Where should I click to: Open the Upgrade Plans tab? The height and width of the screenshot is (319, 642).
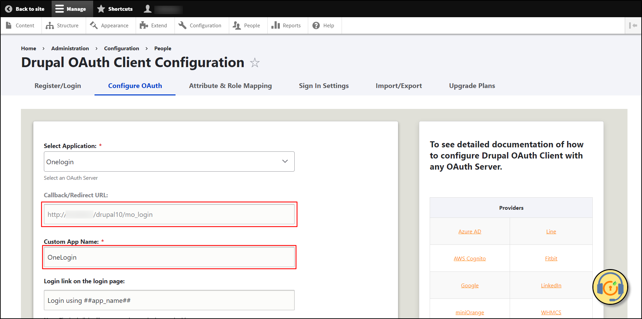click(472, 86)
